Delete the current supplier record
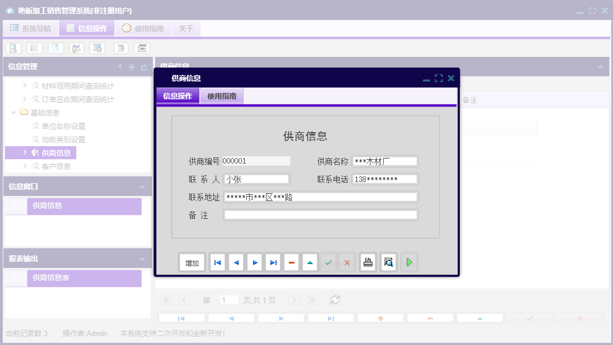 tap(291, 262)
